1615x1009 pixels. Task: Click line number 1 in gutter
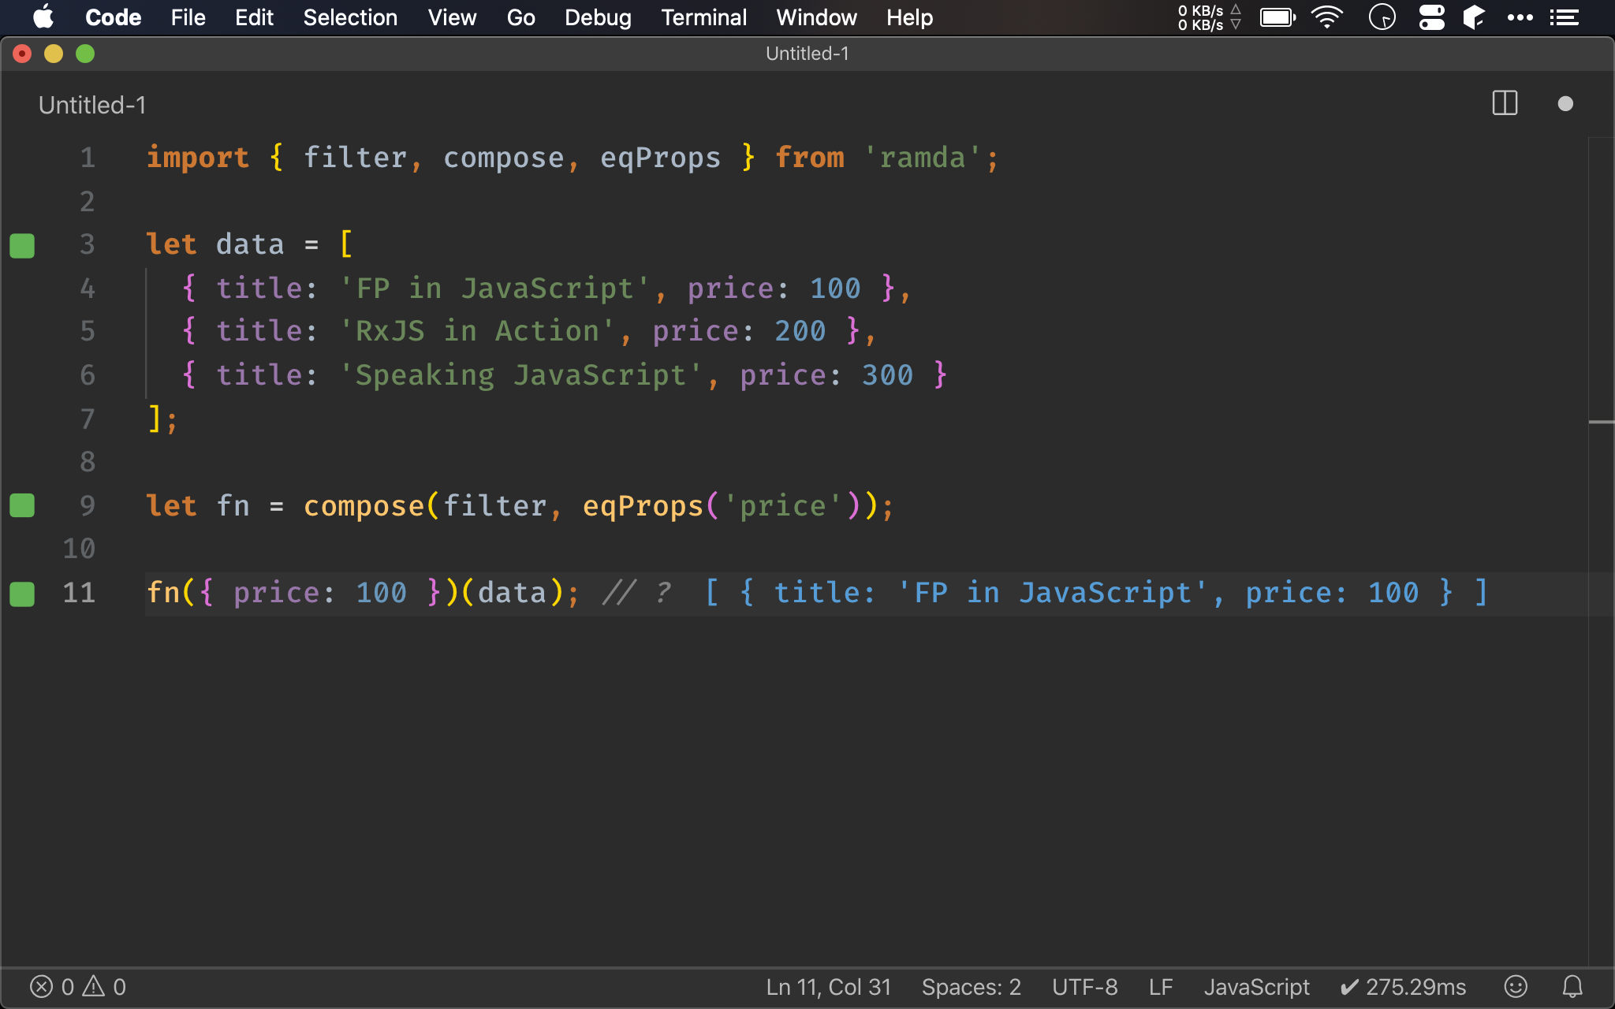coord(88,158)
